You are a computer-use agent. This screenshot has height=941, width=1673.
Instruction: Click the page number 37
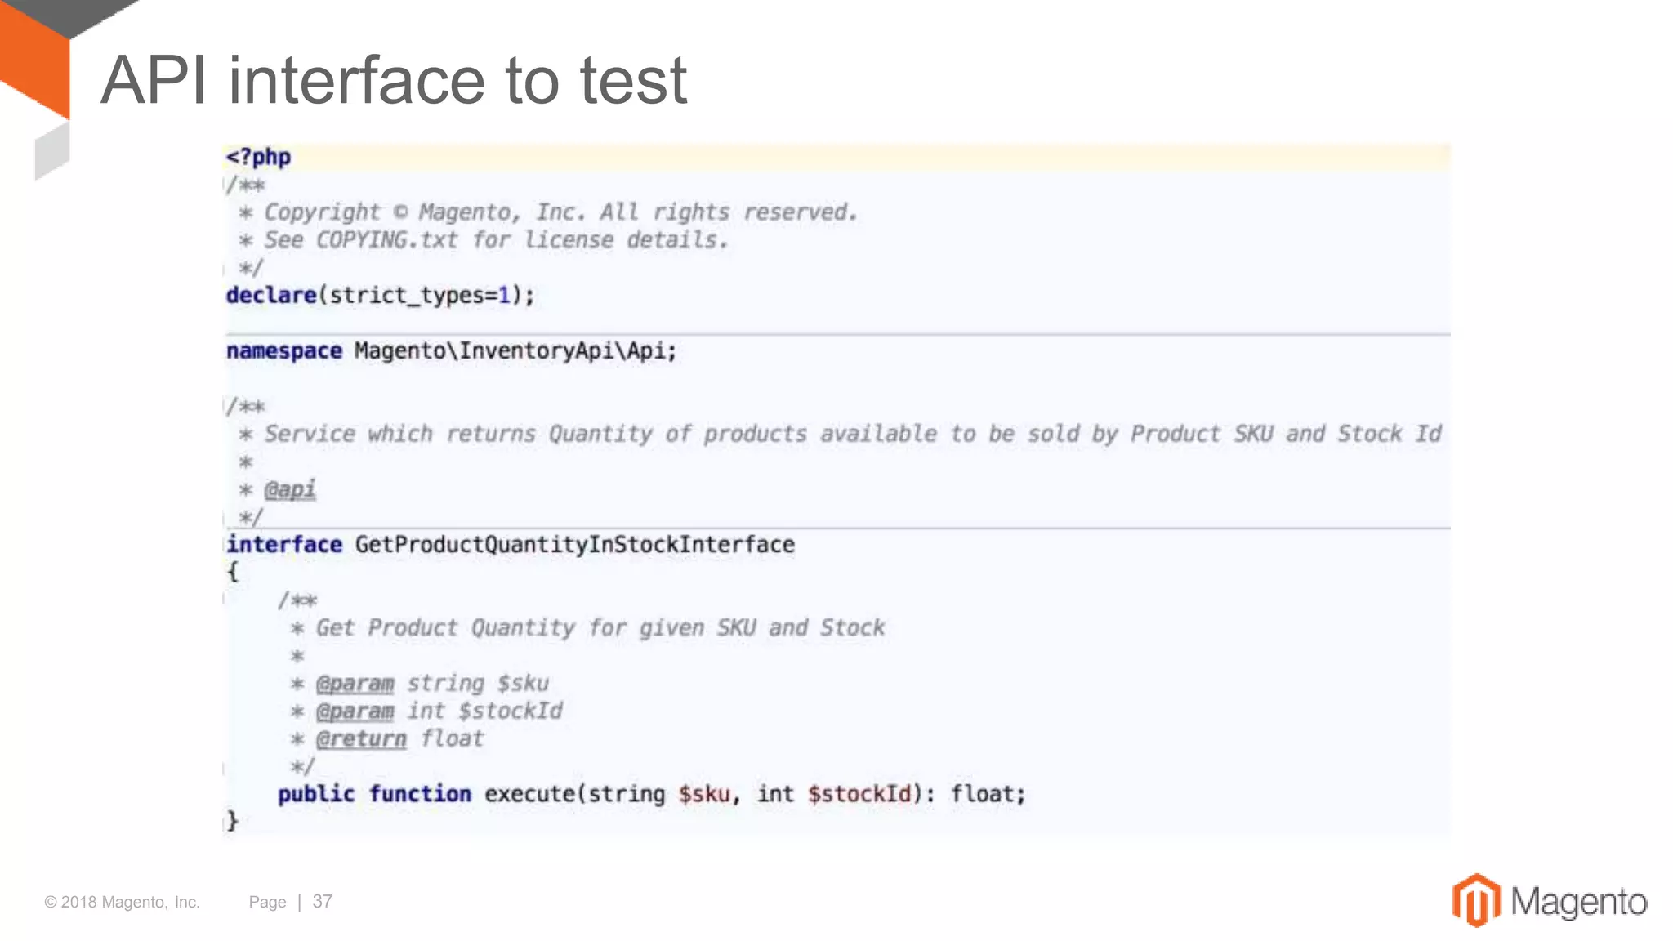(x=323, y=902)
